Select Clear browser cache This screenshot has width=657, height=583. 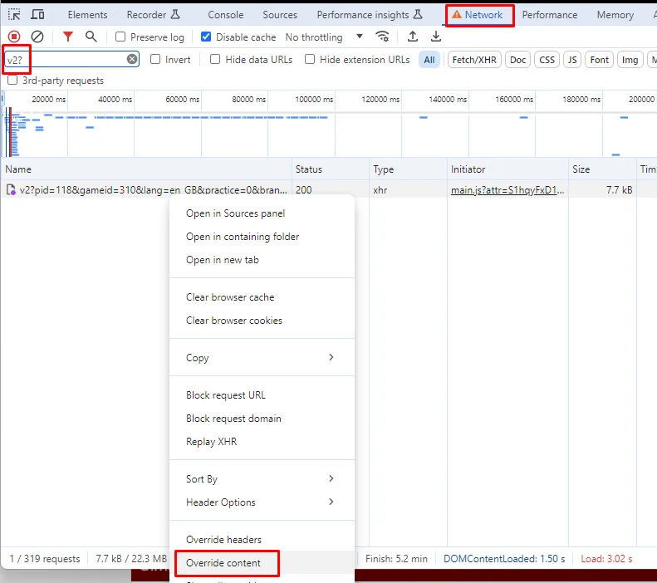tap(262, 297)
